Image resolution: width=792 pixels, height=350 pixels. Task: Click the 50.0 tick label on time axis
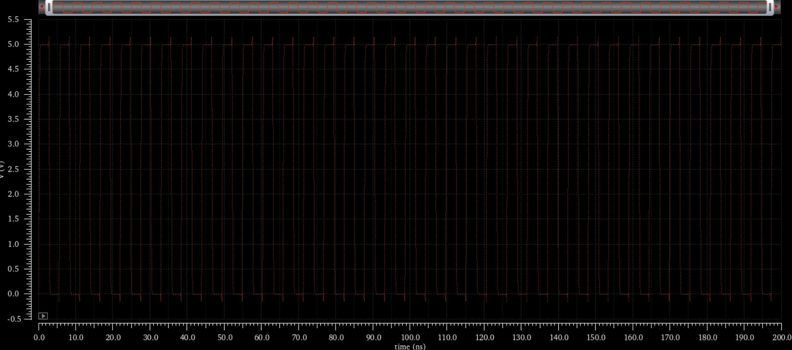225,338
